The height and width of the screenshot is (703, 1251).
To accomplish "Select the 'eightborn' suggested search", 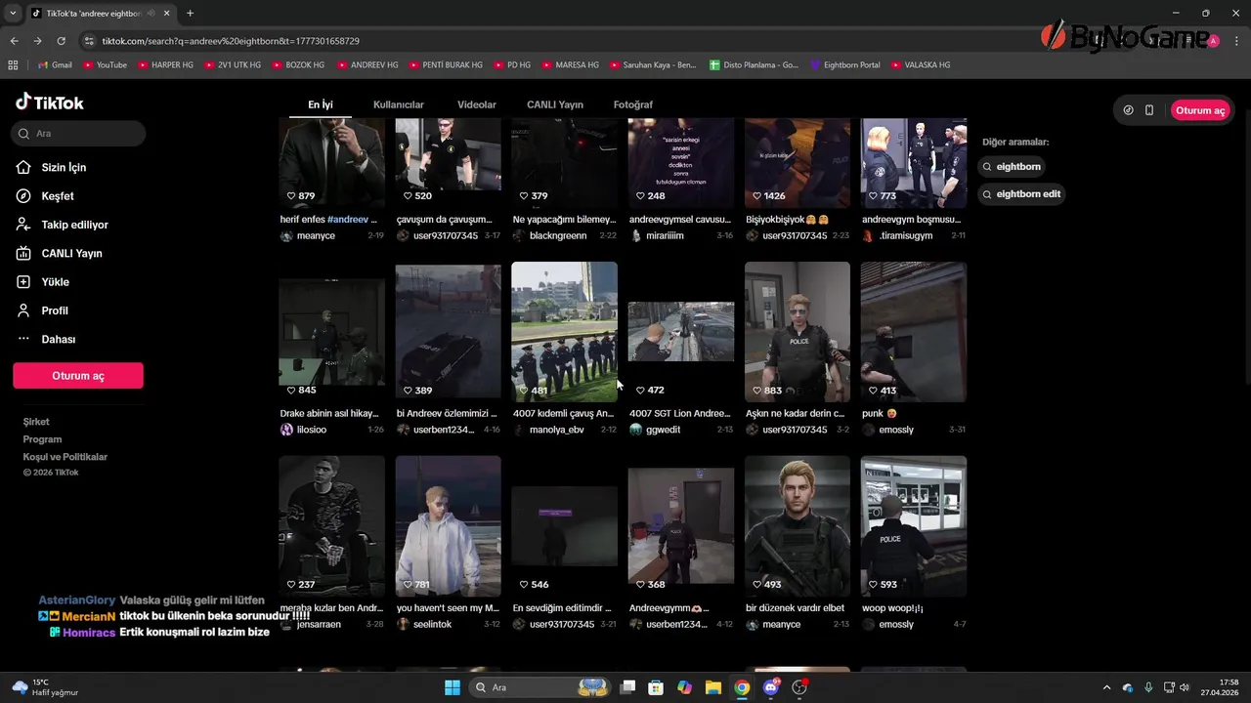I will (x=1013, y=167).
